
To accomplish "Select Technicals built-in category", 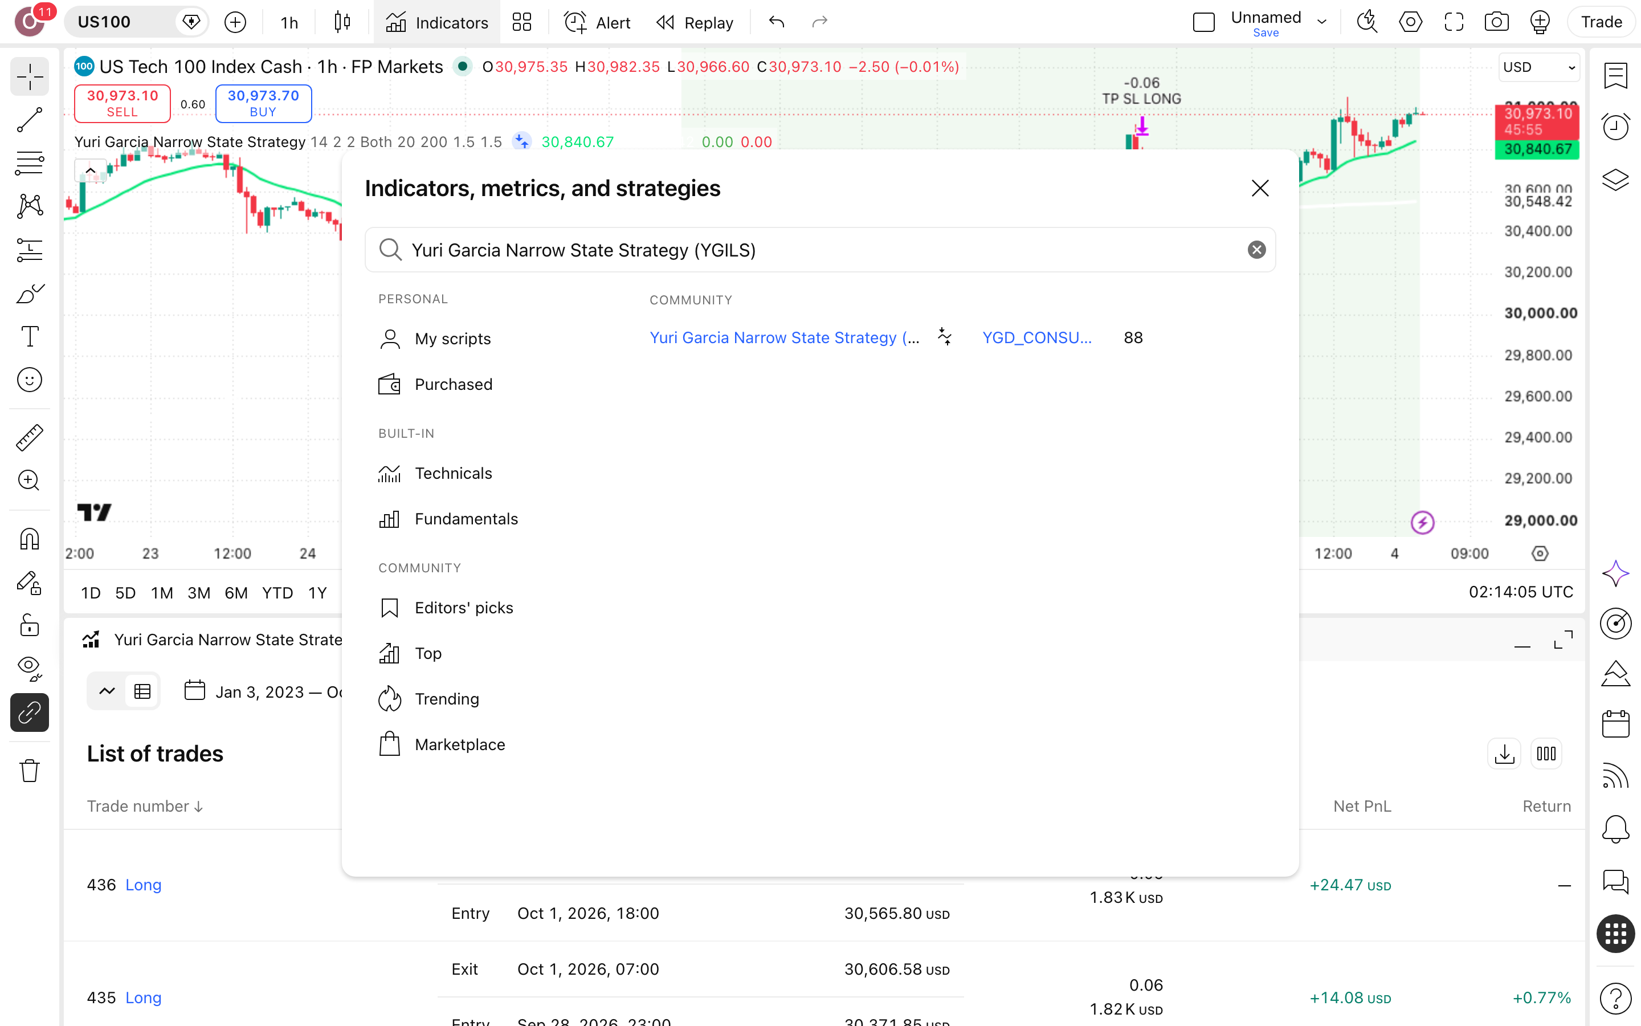I will point(435,473).
